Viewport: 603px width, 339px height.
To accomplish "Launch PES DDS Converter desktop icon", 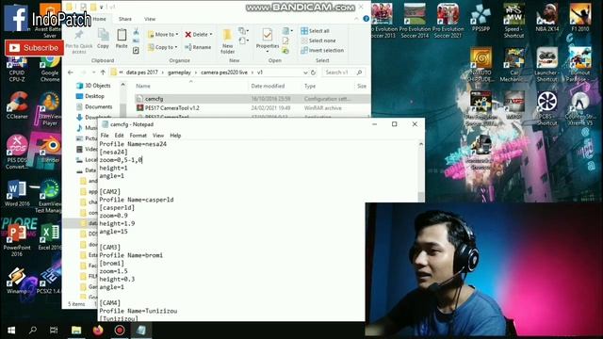I will [x=17, y=152].
